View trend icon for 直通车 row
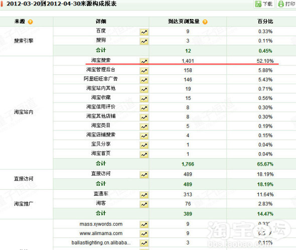Image resolution: width=296 pixels, height=250 pixels. pos(144,195)
